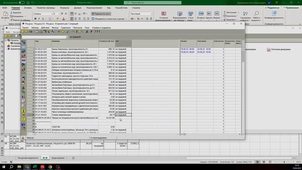Click the Sensitivity (Конфиденциальность) icon
The height and width of the screenshot is (170, 302).
[274, 14]
